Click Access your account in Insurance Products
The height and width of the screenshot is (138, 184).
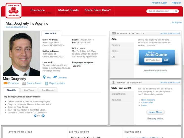click(170, 33)
